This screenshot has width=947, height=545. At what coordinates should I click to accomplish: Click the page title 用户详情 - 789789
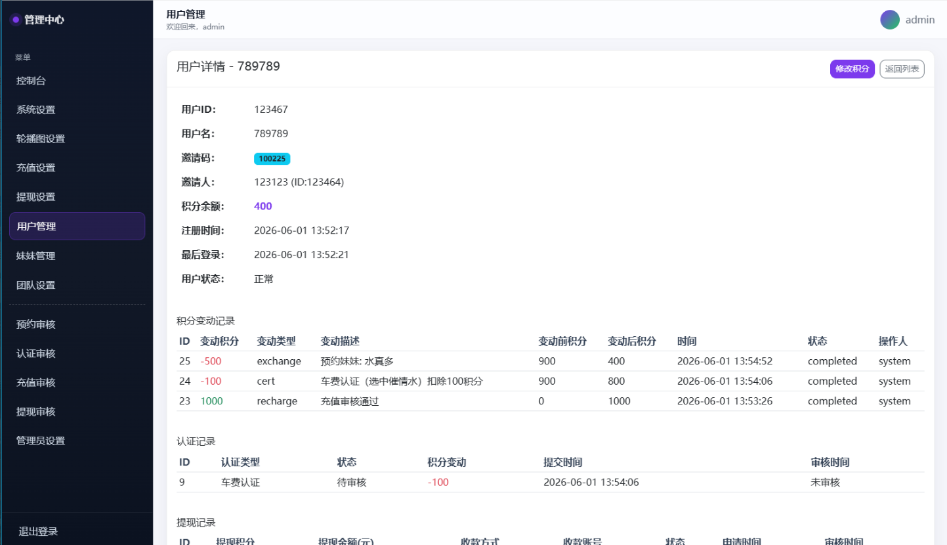tap(228, 66)
